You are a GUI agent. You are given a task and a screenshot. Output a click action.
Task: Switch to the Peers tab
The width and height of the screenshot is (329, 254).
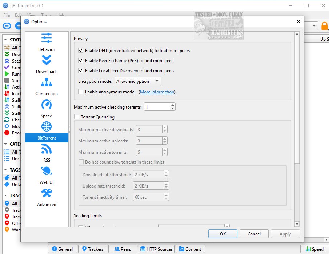pyautogui.click(x=123, y=249)
